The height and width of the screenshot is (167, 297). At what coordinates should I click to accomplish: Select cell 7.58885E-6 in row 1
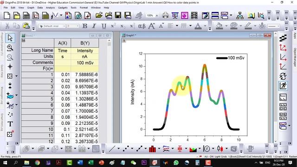tap(85, 75)
